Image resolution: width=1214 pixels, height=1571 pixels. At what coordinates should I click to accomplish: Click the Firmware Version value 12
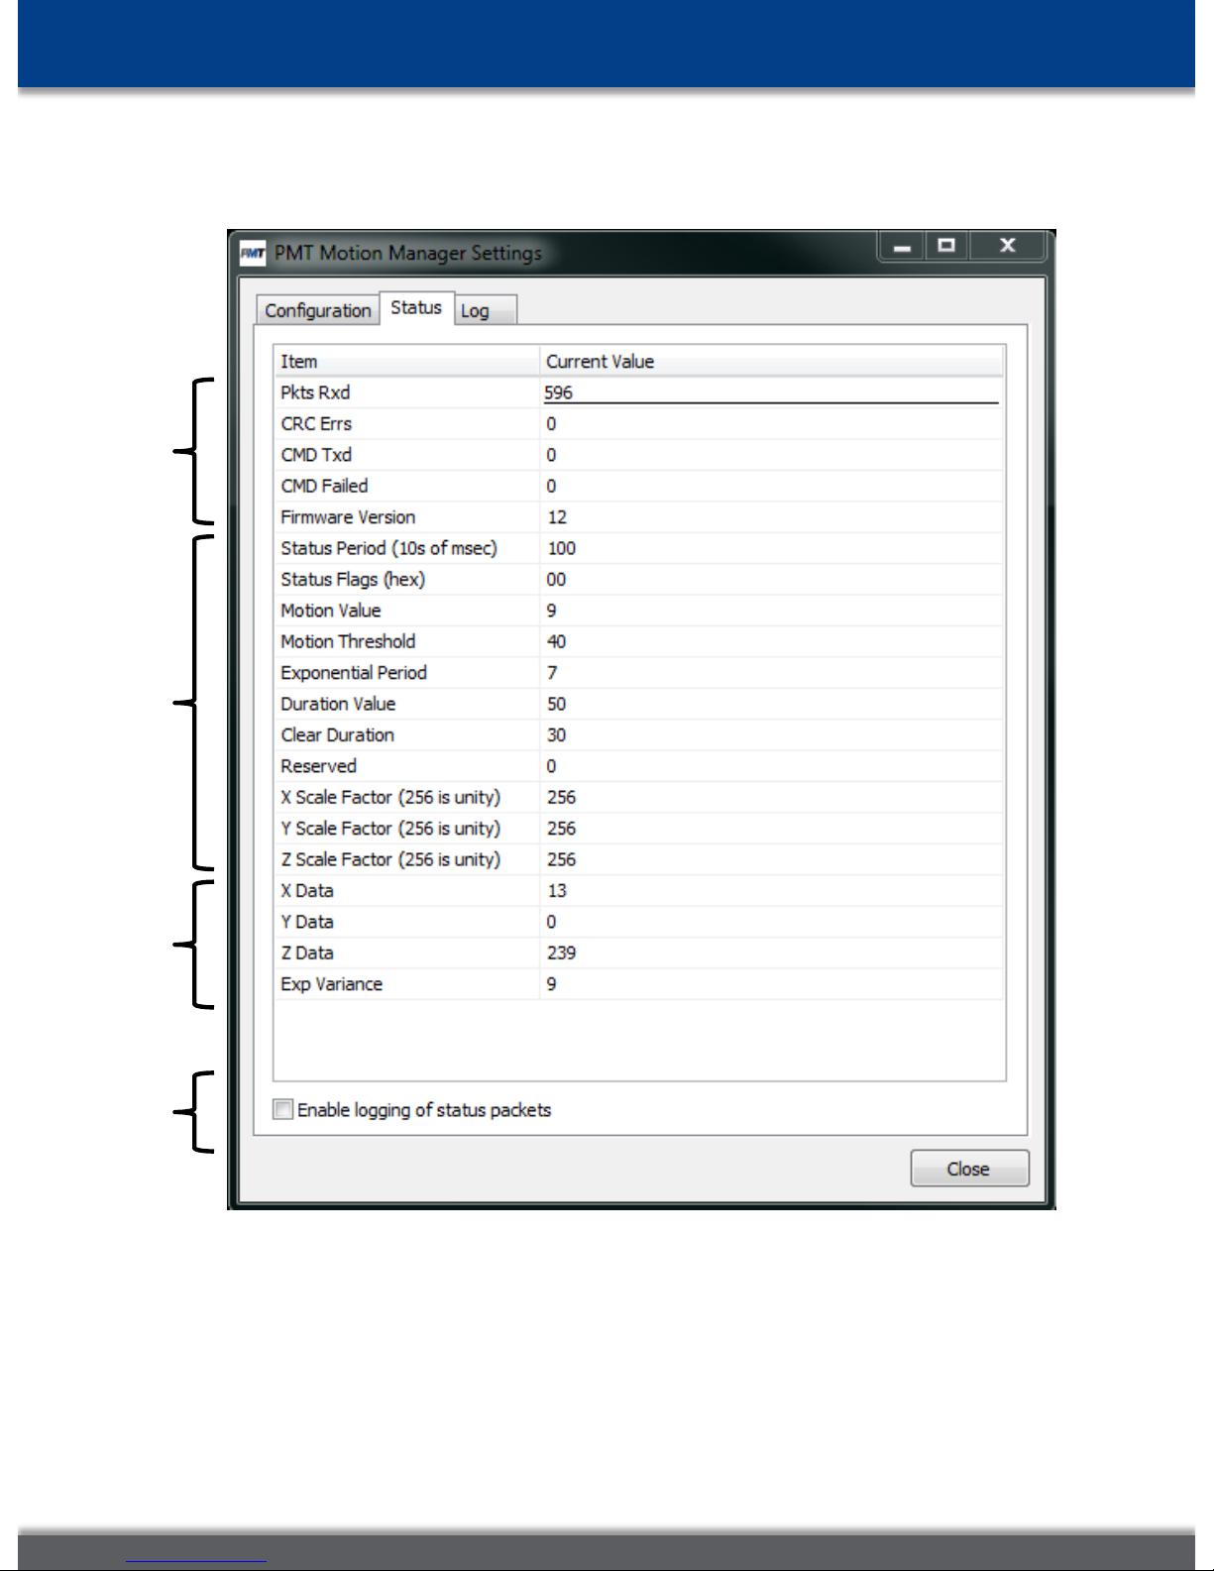tap(557, 517)
